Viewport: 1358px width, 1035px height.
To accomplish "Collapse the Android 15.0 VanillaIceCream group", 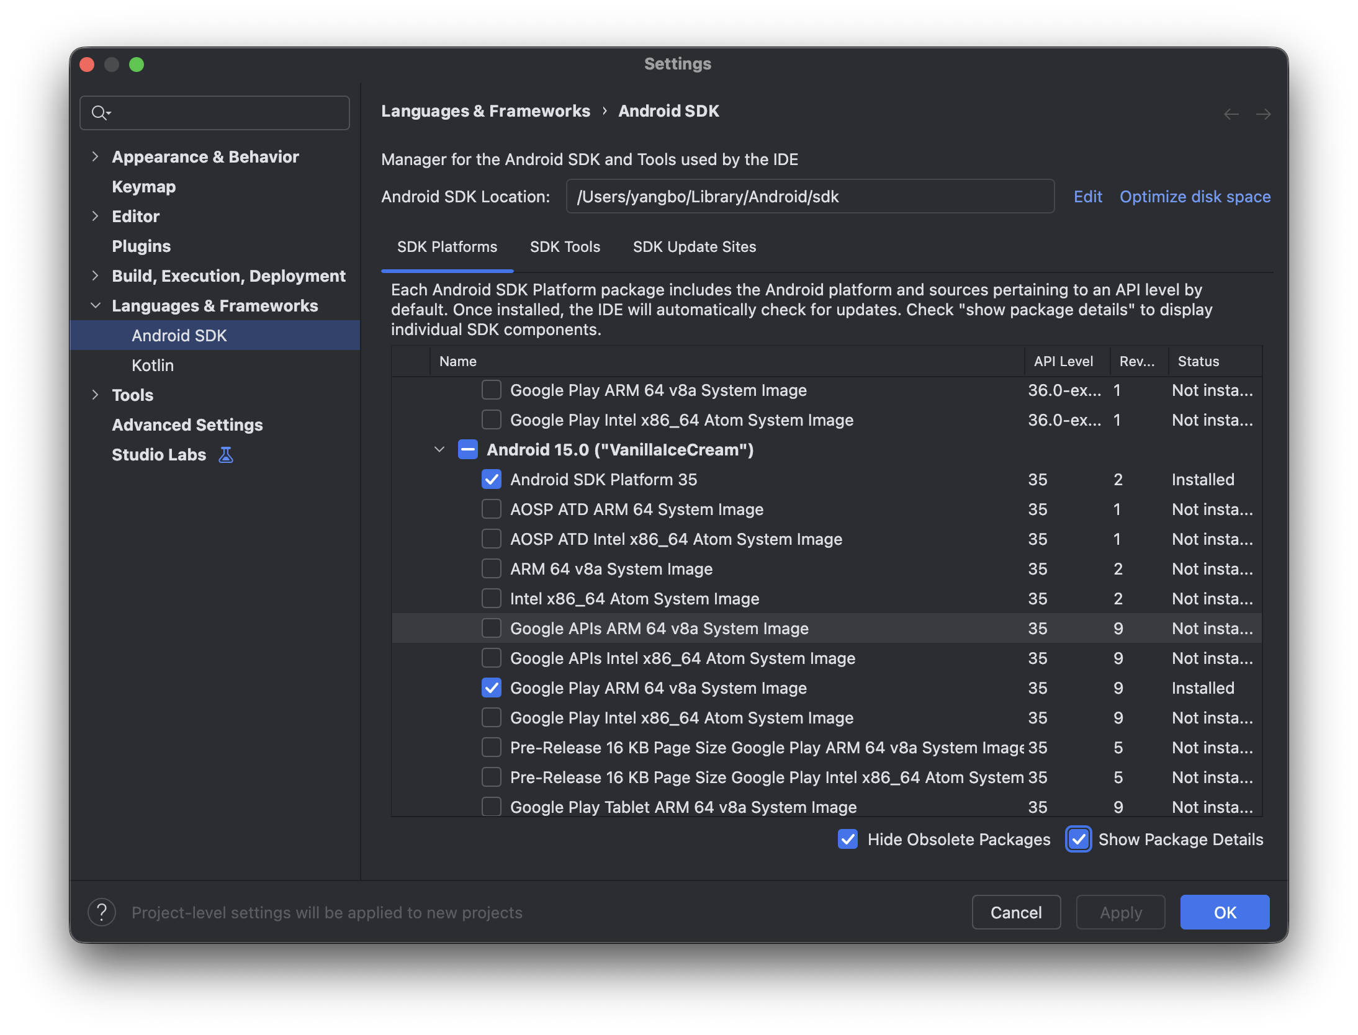I will (439, 450).
